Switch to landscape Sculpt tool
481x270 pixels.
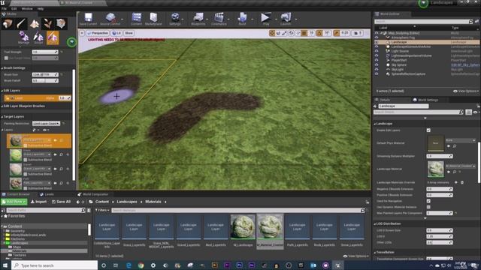coord(38,37)
